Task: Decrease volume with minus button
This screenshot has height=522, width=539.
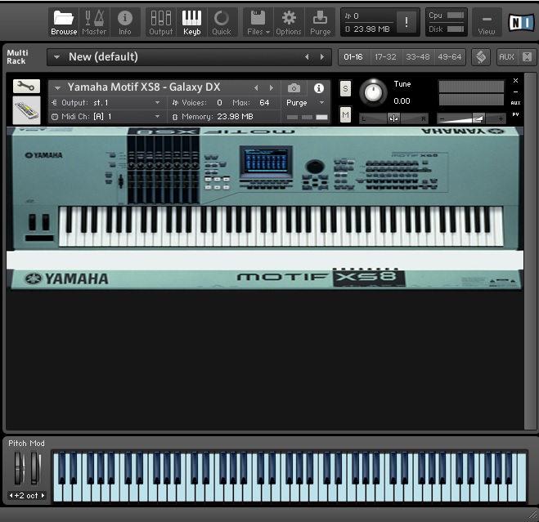Action: (442, 118)
